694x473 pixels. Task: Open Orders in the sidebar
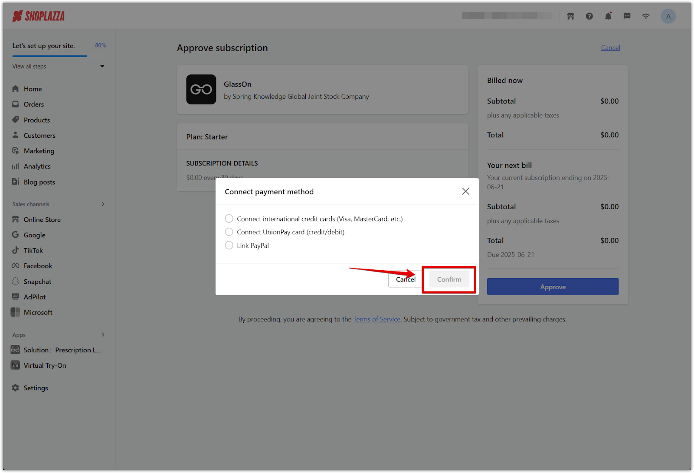[34, 104]
